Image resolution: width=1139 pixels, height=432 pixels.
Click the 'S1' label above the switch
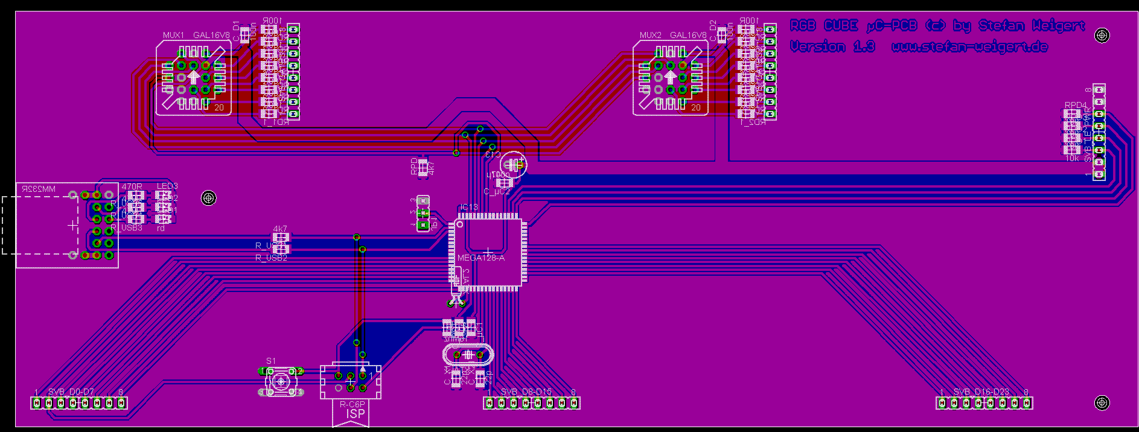coord(271,361)
